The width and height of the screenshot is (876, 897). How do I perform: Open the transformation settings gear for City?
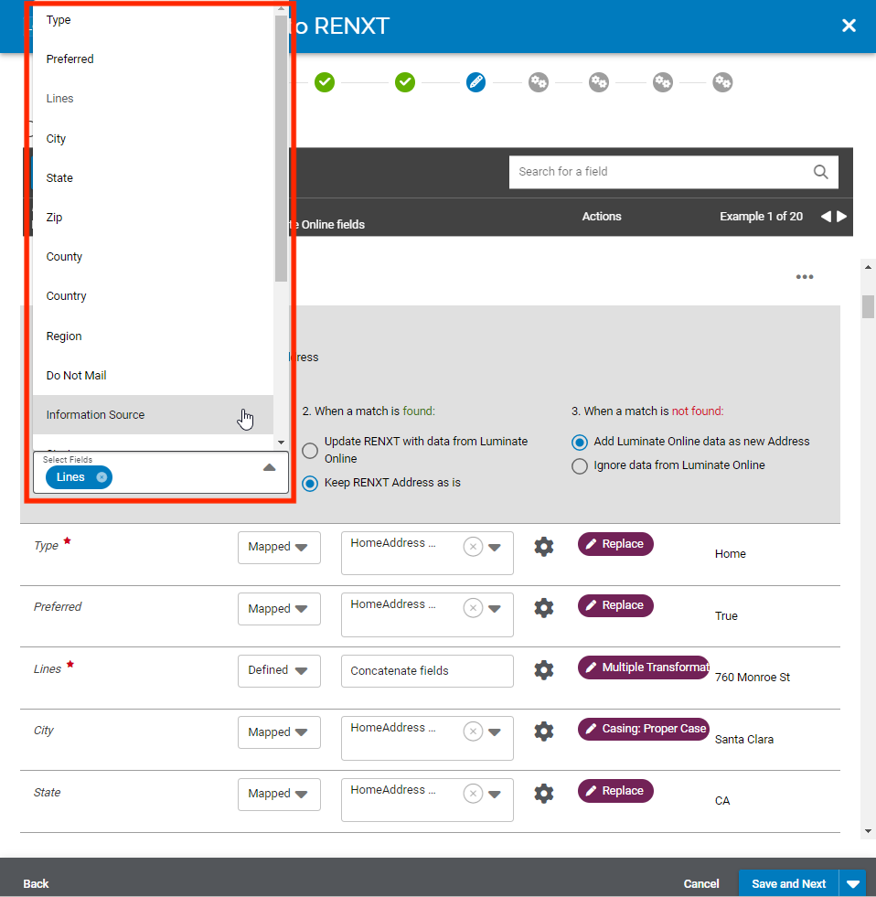(x=543, y=731)
